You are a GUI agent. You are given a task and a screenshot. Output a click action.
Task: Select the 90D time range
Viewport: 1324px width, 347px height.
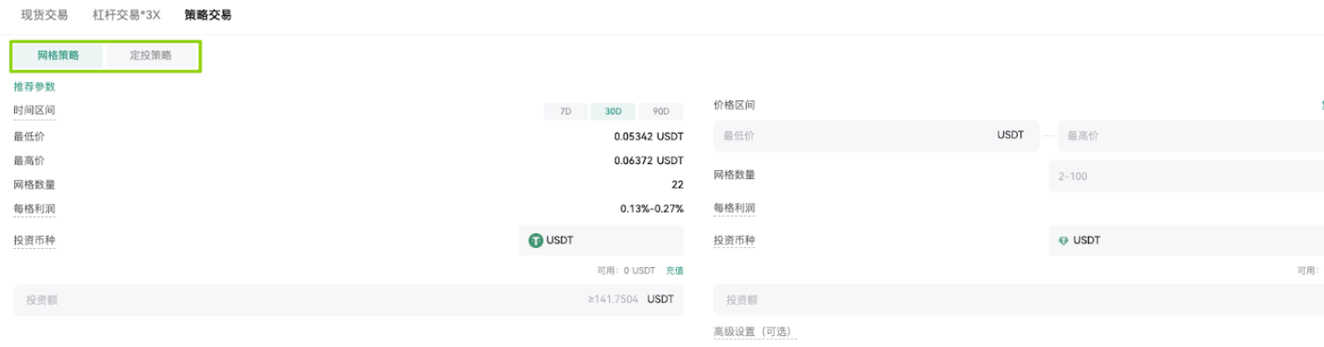click(x=660, y=112)
